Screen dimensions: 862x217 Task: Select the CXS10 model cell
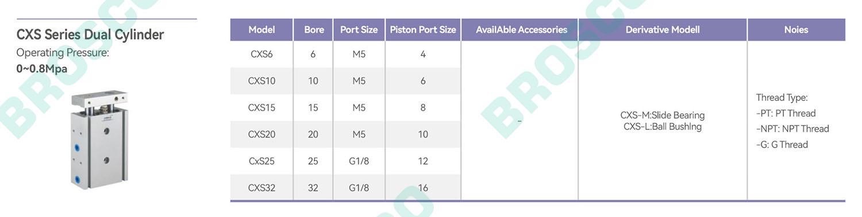coord(261,81)
